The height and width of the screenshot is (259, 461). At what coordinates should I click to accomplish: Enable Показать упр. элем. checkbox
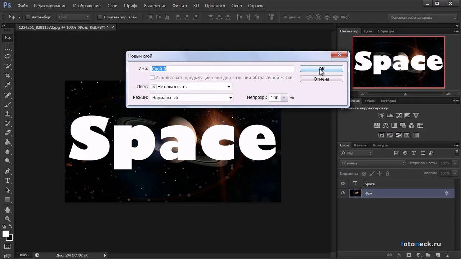click(x=100, y=17)
